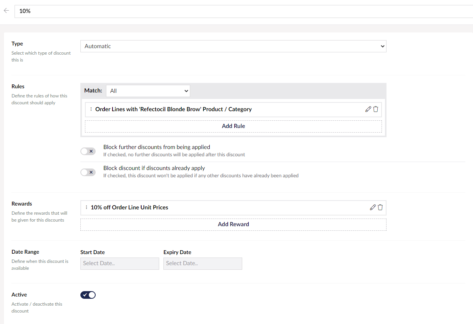
Task: Click the Rewards section heading
Action: tap(22, 204)
